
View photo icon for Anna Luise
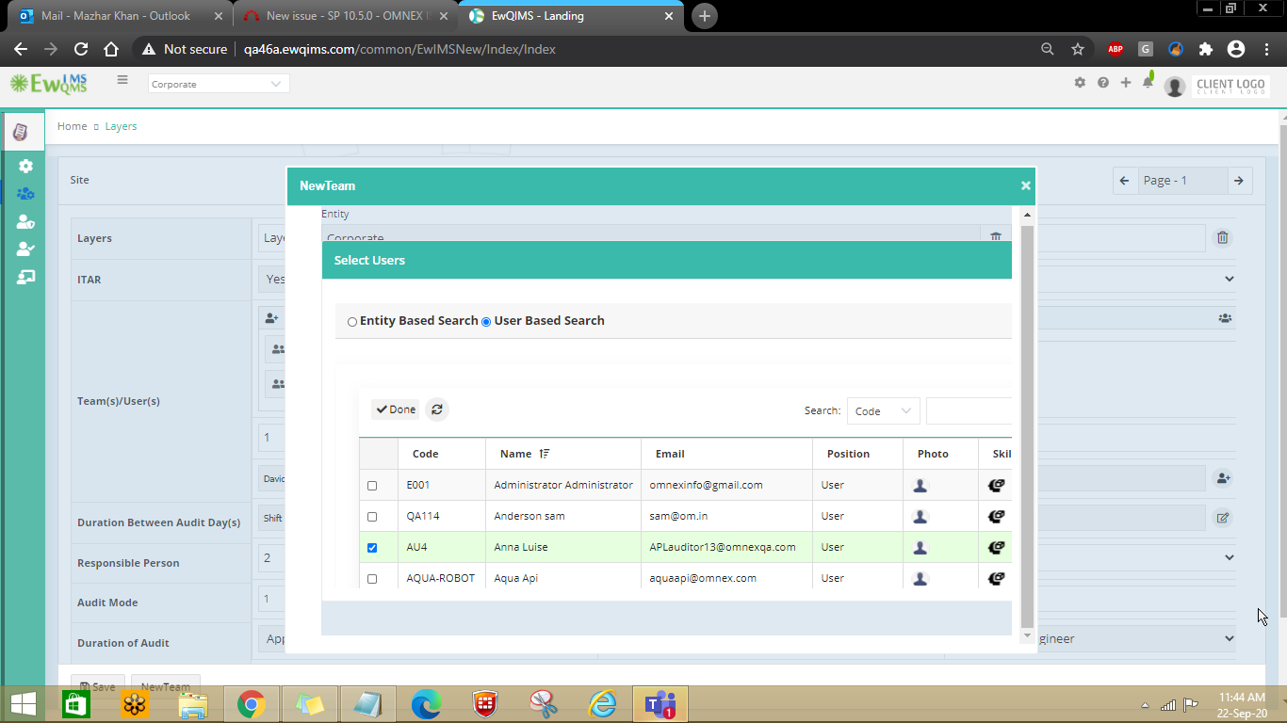920,548
